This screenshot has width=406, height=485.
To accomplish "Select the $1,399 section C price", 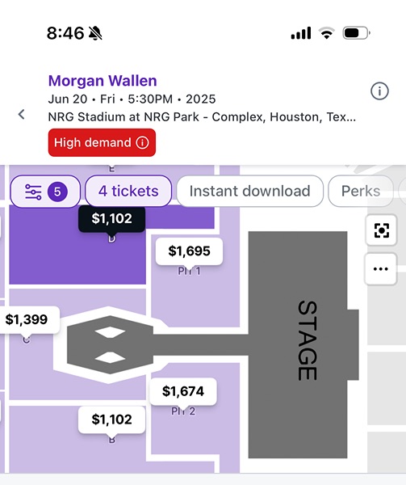I will pos(27,319).
